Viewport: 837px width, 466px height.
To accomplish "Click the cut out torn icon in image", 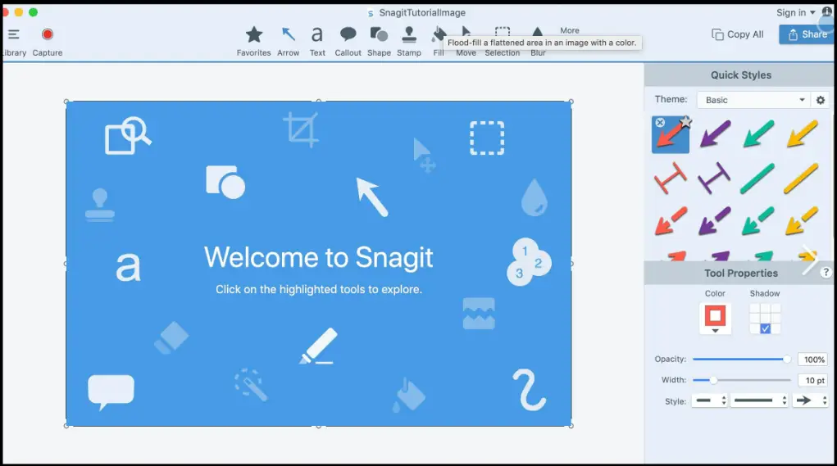I will click(x=478, y=314).
